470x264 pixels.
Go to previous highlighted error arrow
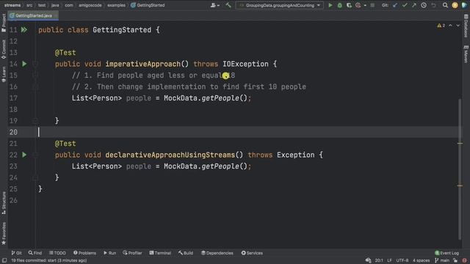(450, 26)
